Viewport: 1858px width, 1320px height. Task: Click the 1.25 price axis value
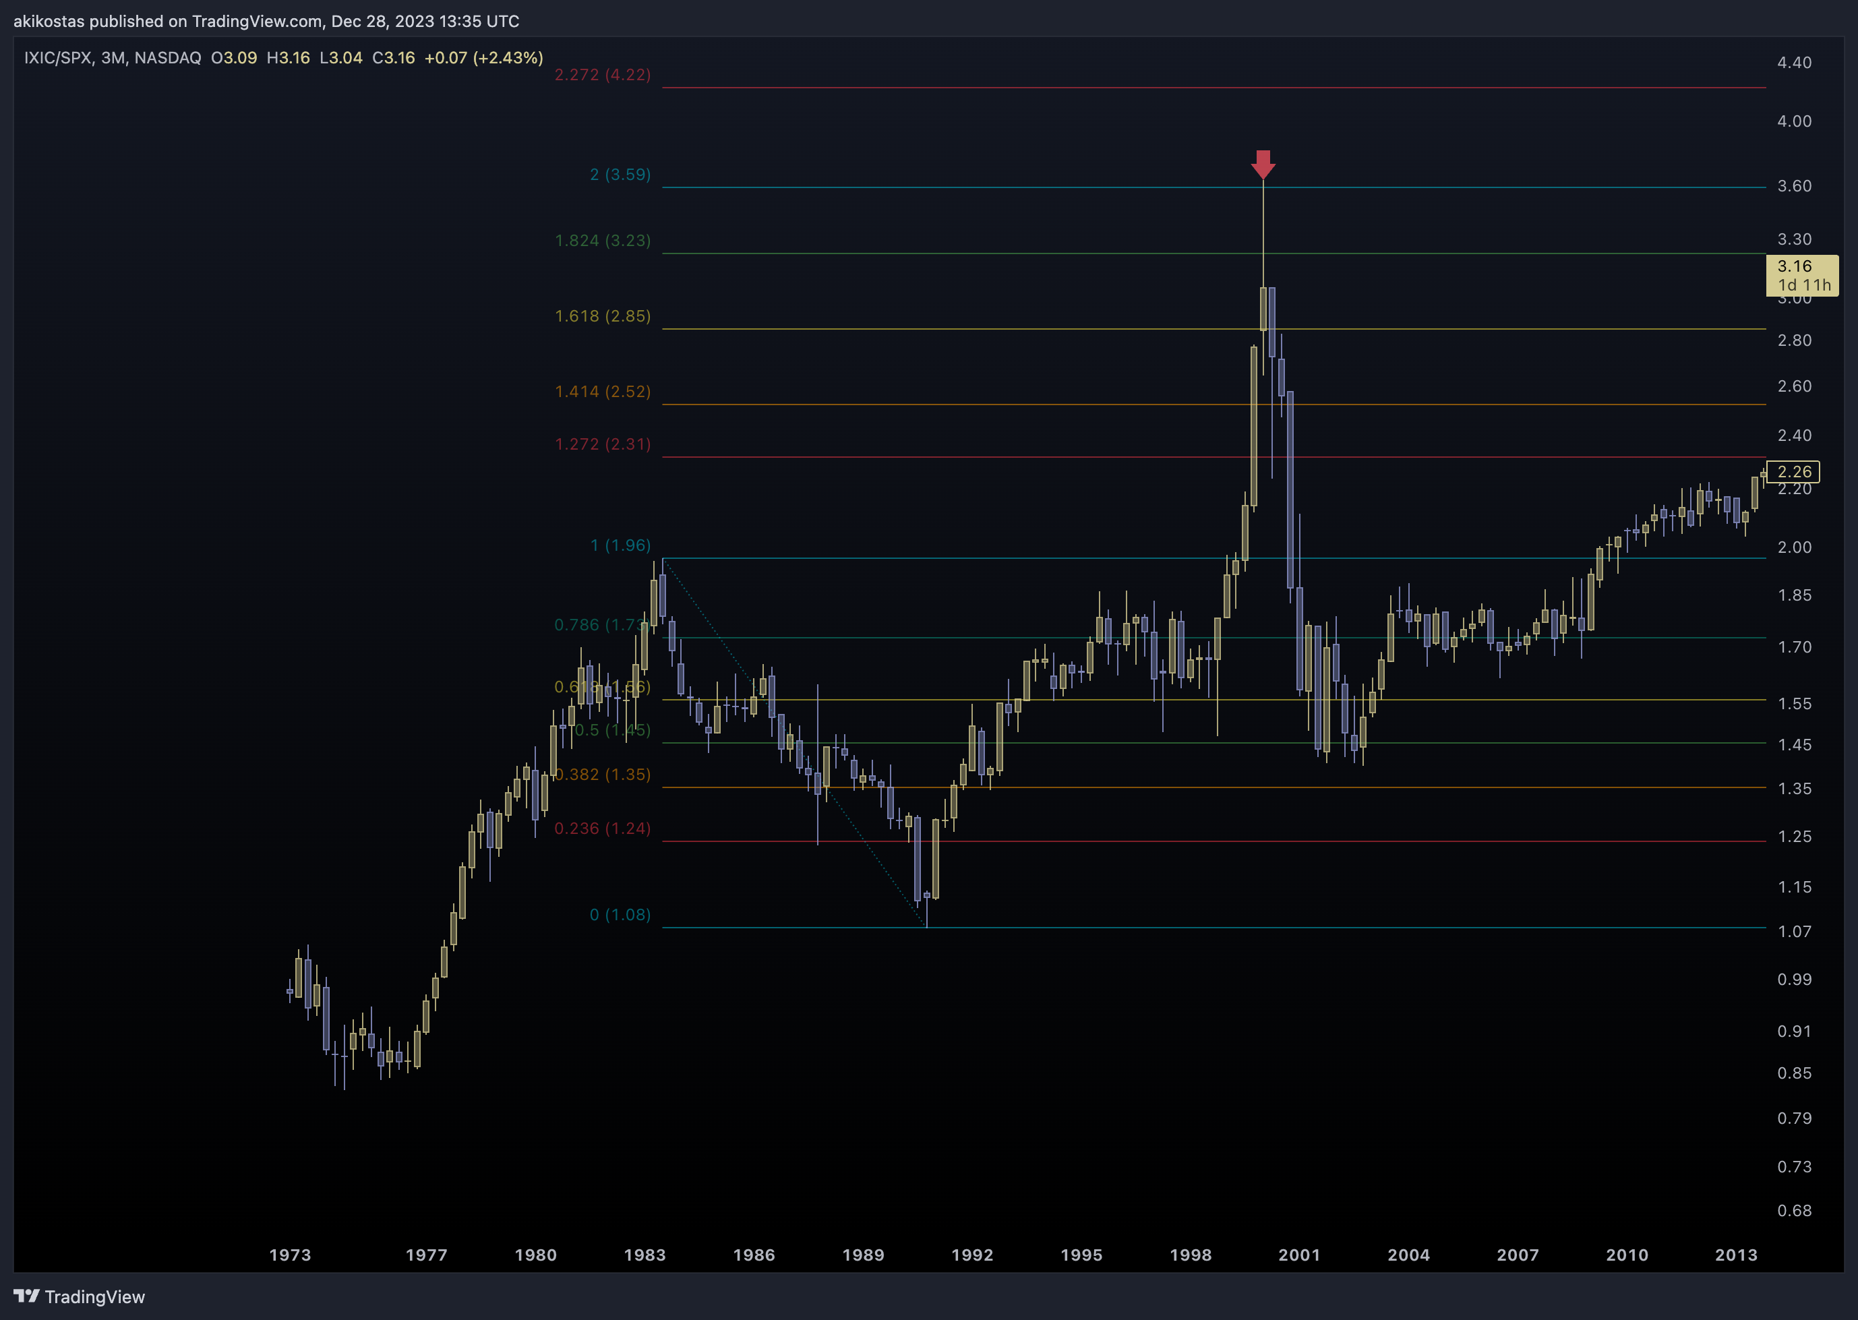(1795, 837)
